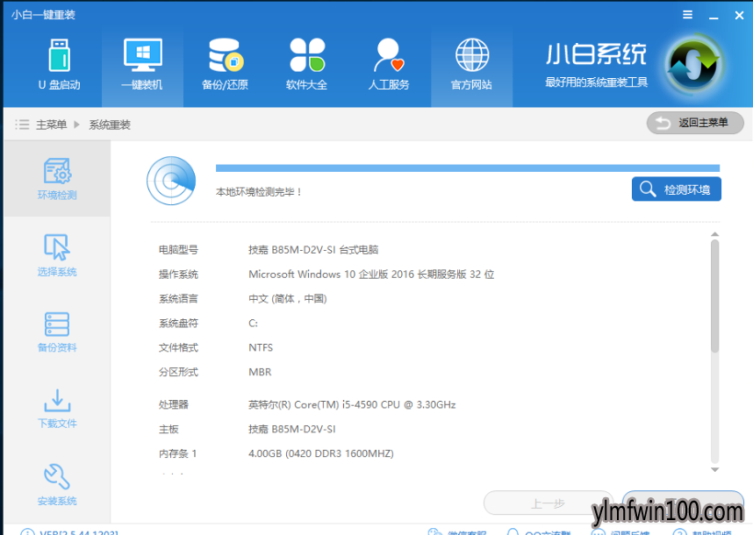
Task: Click the 内存条 1 label
Action: pyautogui.click(x=177, y=454)
